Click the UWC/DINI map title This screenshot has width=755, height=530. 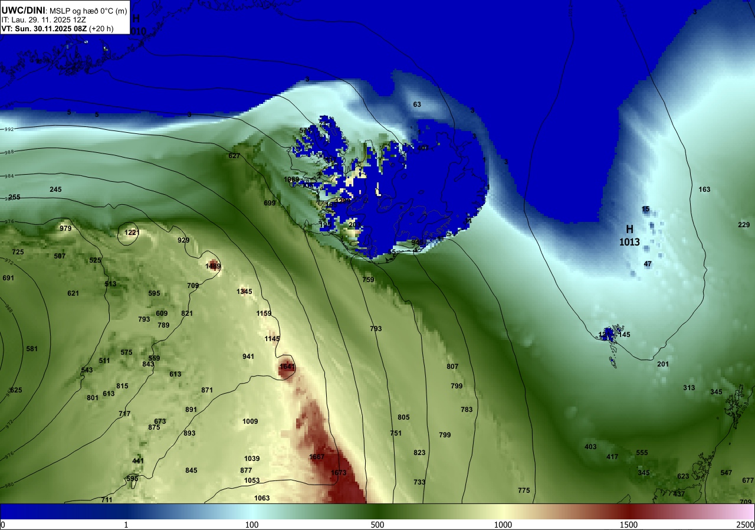pyautogui.click(x=24, y=9)
